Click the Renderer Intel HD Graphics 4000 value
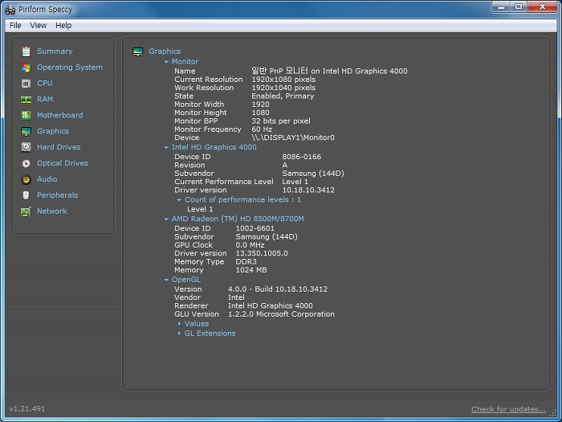Viewport: 562px width, 422px height. coord(271,305)
